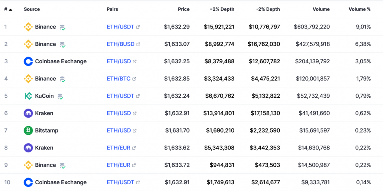Sort table by the # rank column
This screenshot has width=383, height=191.
click(x=8, y=9)
